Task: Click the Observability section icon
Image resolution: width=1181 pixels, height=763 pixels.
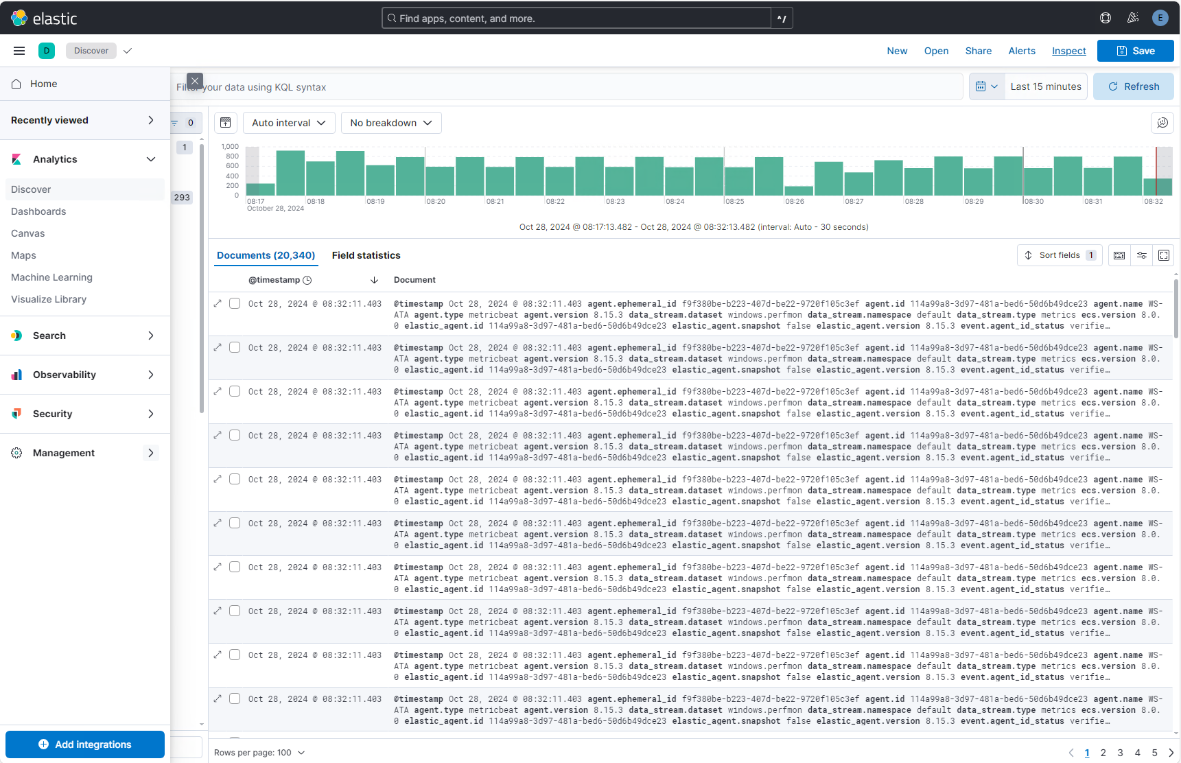Action: click(x=16, y=375)
